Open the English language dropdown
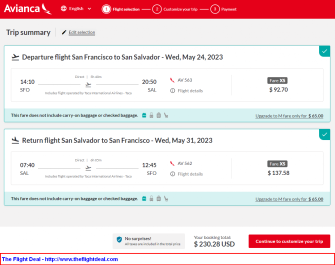The image size is (335, 265). pos(76,8)
